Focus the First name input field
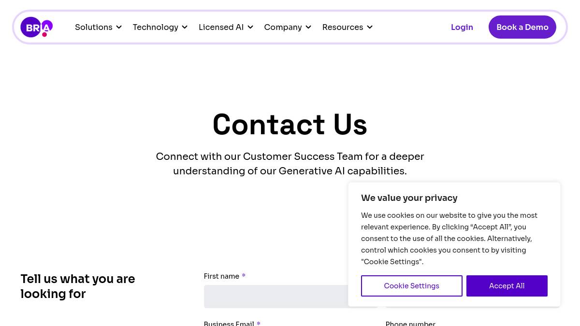The height and width of the screenshot is (326, 580). tap(276, 297)
